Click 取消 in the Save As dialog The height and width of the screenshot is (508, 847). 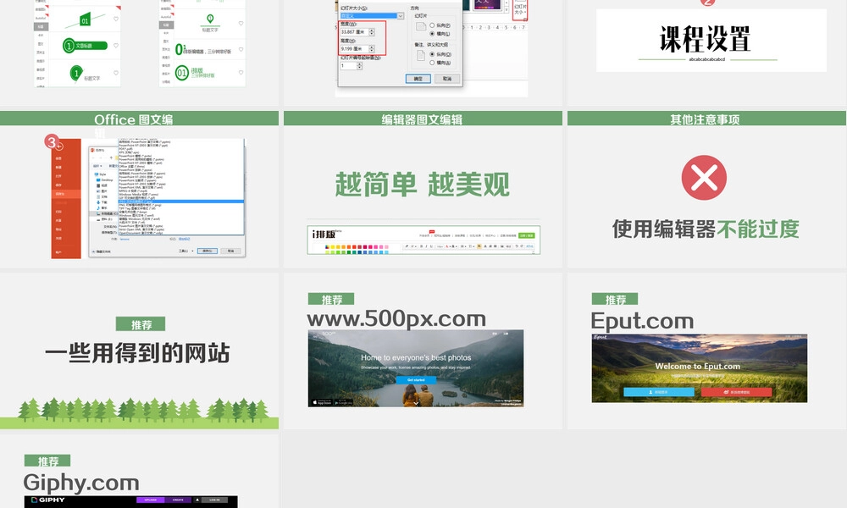pos(230,251)
